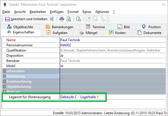Open the Aktionen menu
The height and width of the screenshot is (116, 168).
(x=102, y=12)
